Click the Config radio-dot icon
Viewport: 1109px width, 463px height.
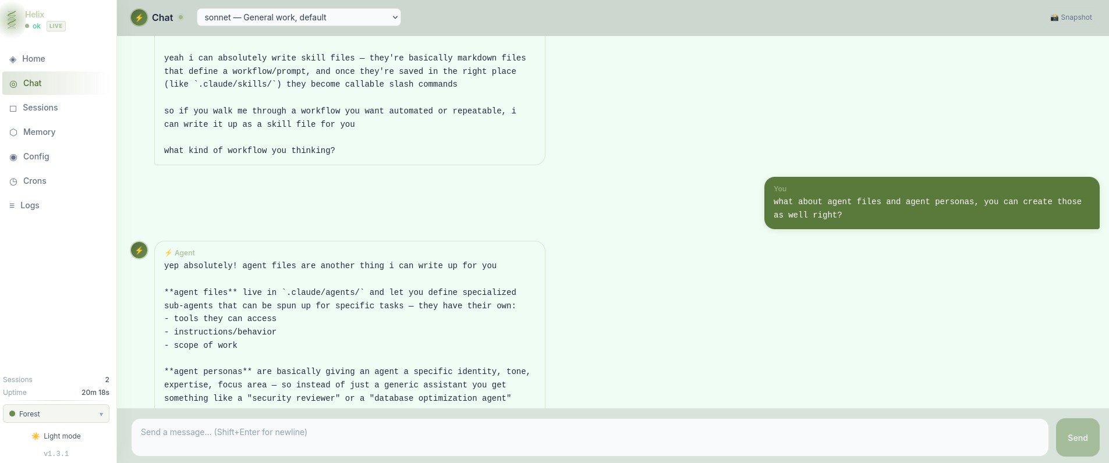13,157
